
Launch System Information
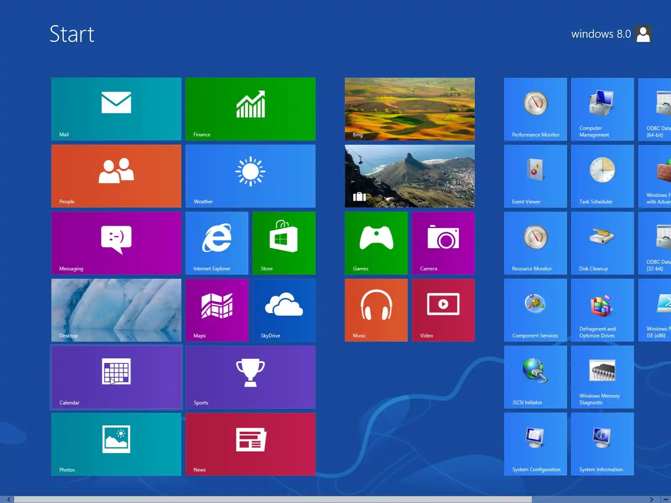pos(603,444)
